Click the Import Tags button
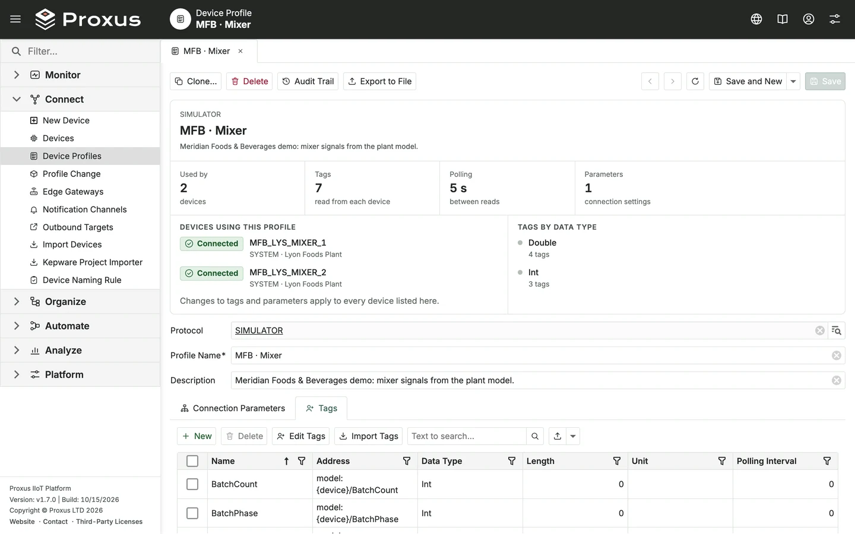855x534 pixels. [368, 436]
